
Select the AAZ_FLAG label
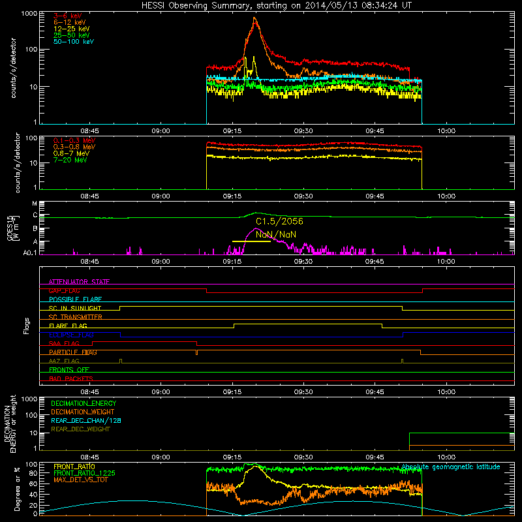(64, 361)
